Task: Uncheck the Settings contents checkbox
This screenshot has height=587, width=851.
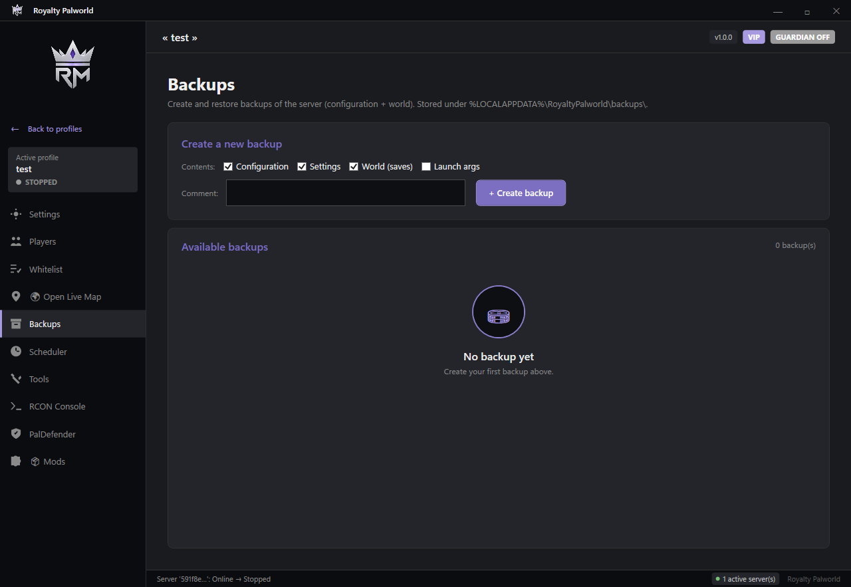Action: [302, 167]
